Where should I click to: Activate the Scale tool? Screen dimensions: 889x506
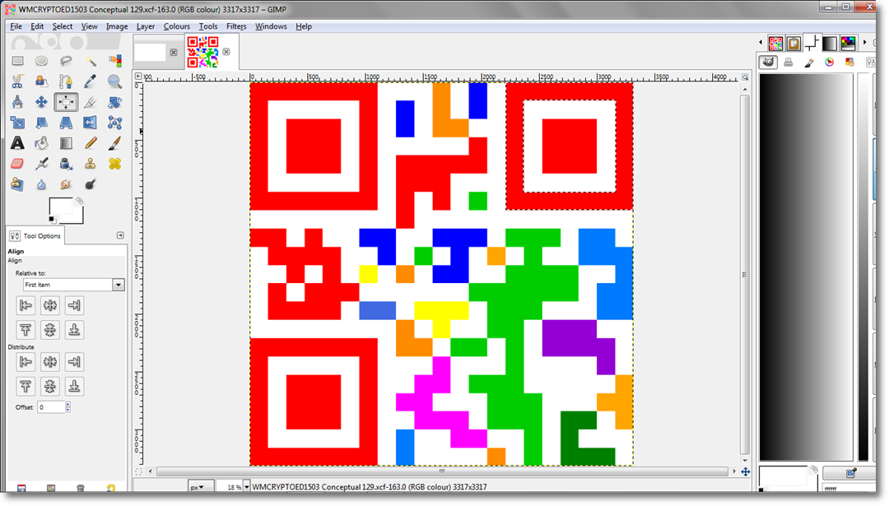pyautogui.click(x=17, y=123)
